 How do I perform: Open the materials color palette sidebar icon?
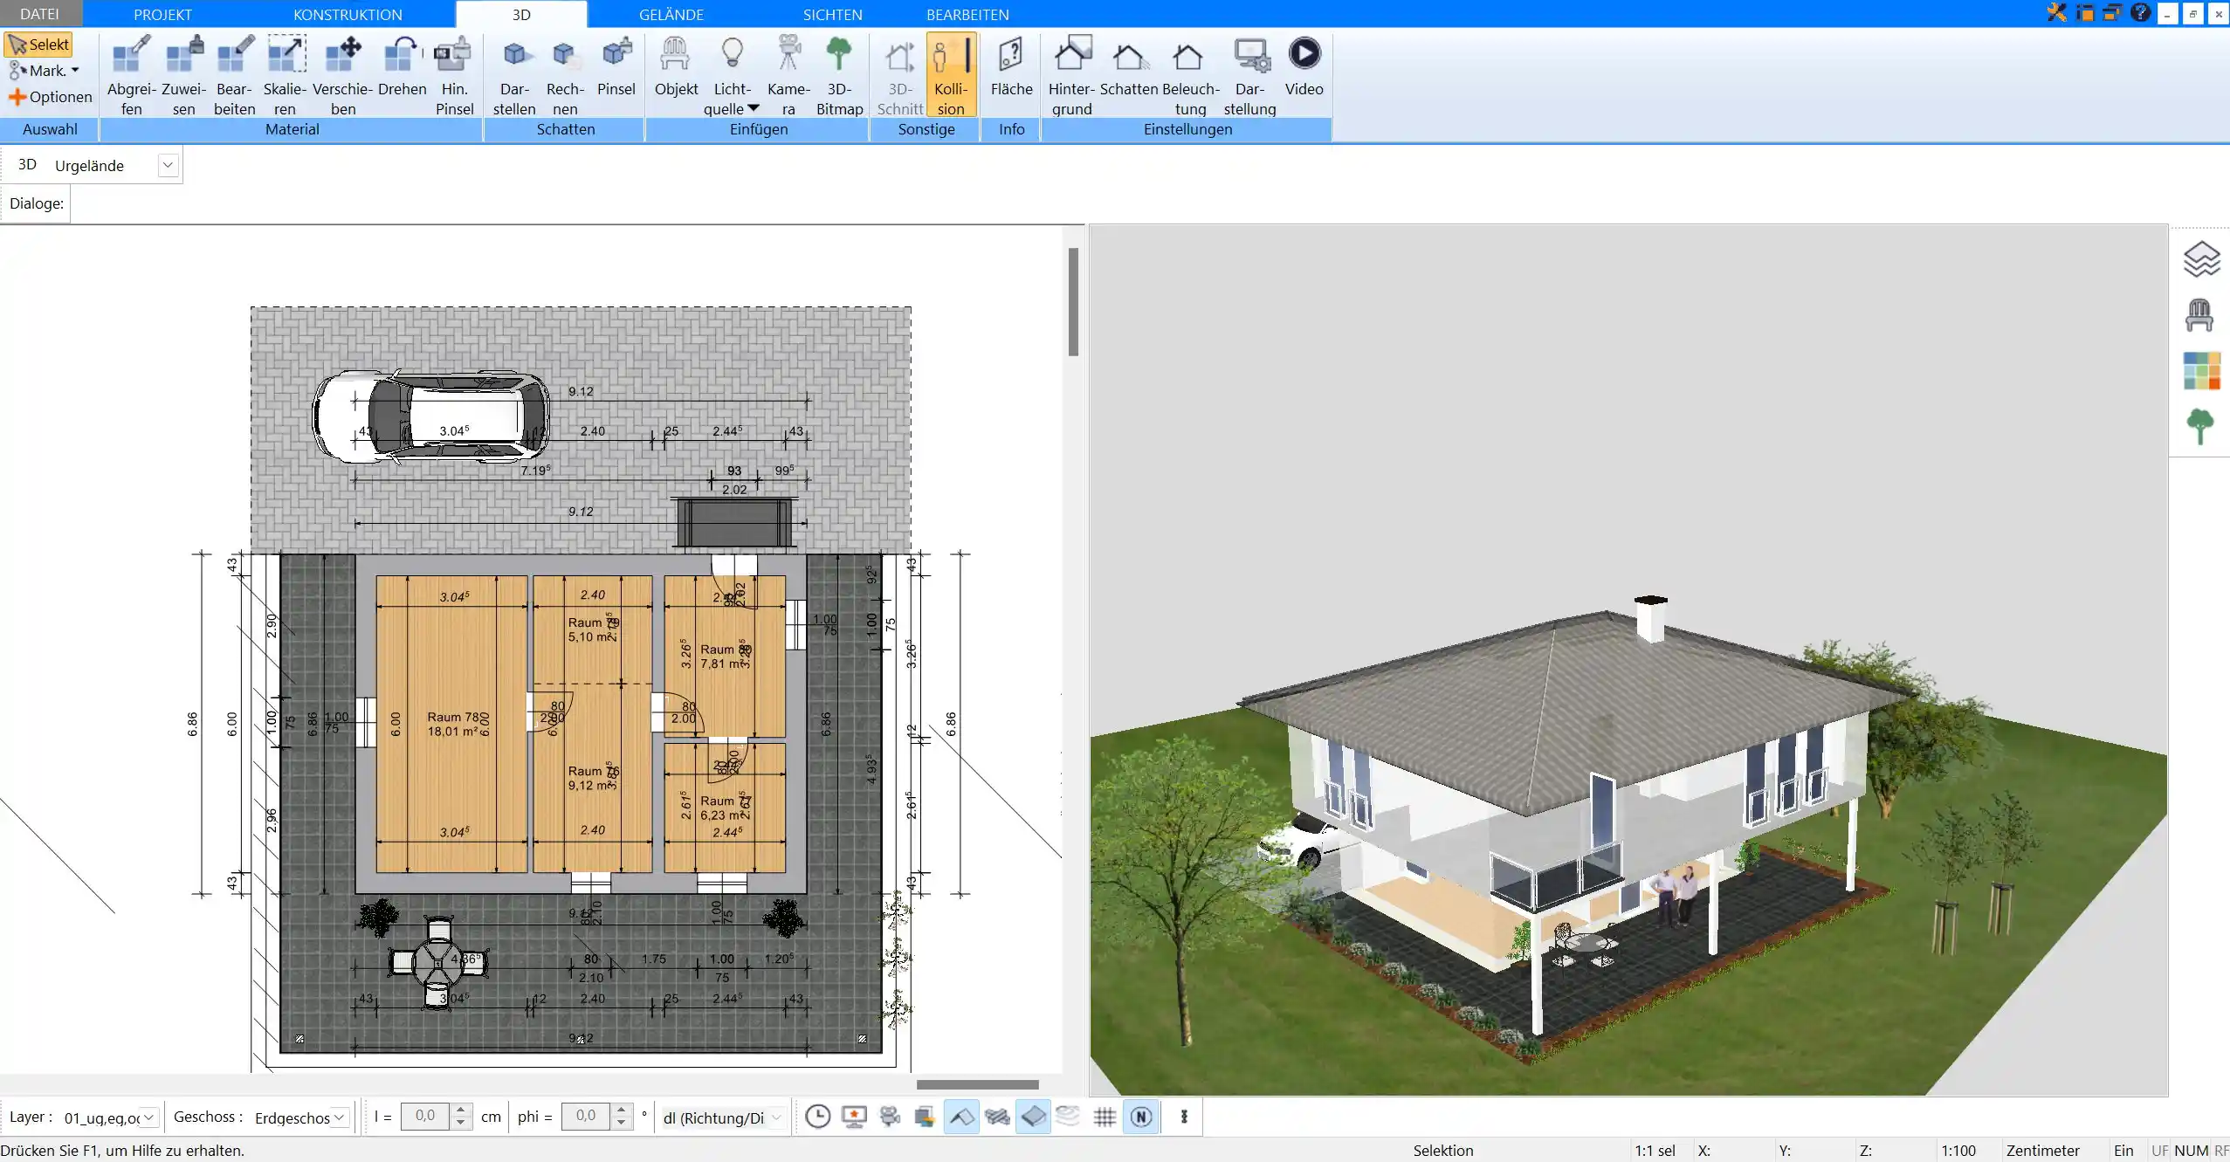tap(2201, 371)
